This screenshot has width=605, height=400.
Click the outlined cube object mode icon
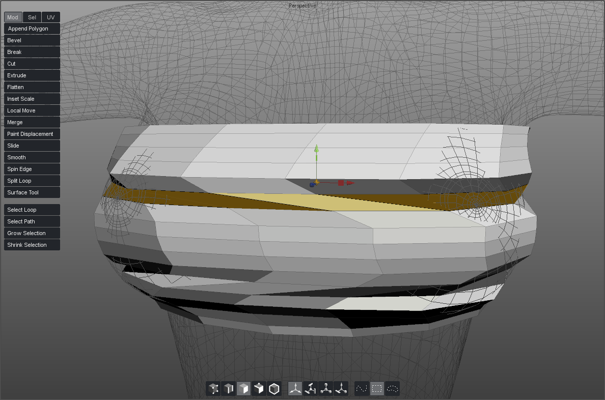coord(274,389)
